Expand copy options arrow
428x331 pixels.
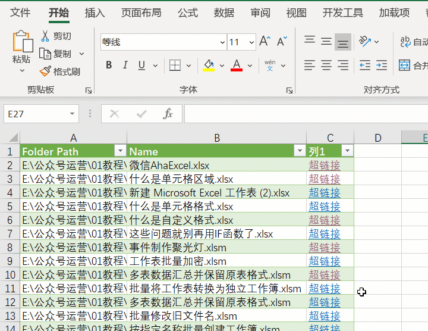click(81, 54)
